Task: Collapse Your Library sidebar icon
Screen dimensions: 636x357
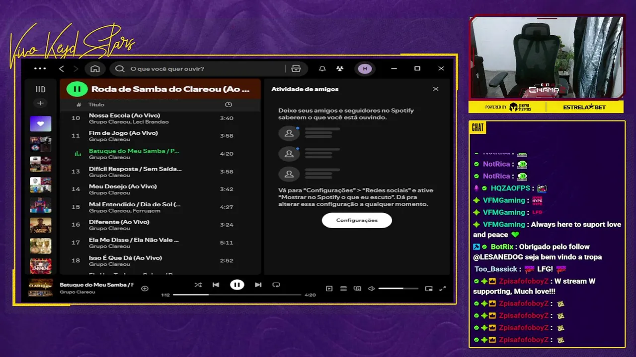Action: coord(40,89)
